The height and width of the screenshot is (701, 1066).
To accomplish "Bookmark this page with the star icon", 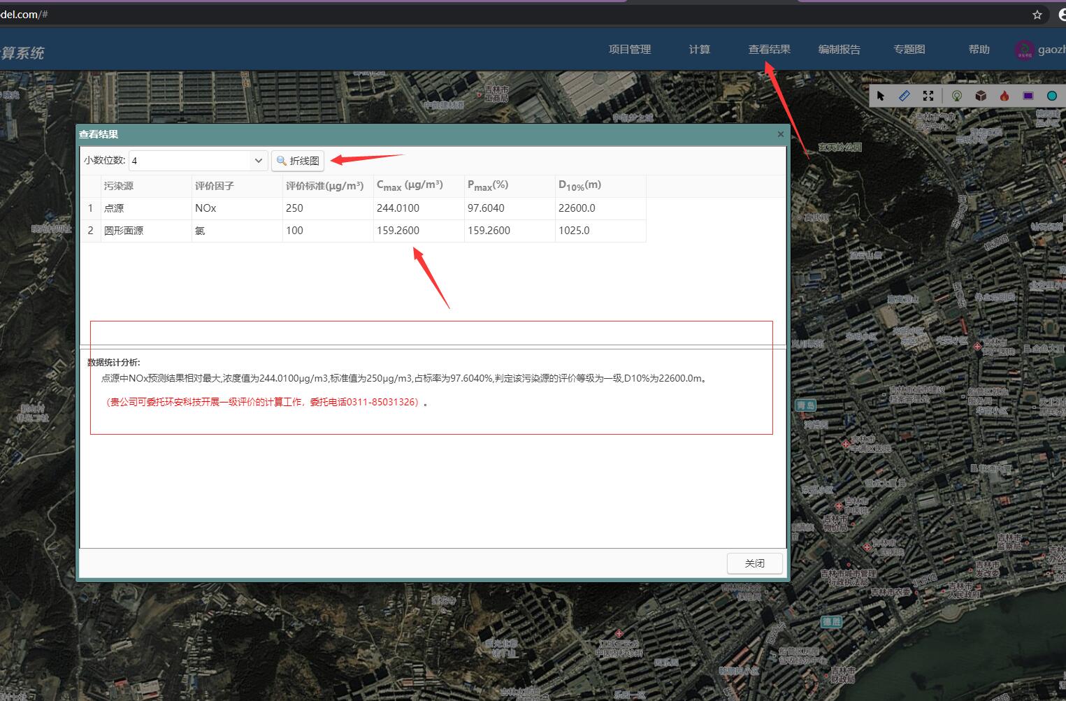I will click(1037, 15).
